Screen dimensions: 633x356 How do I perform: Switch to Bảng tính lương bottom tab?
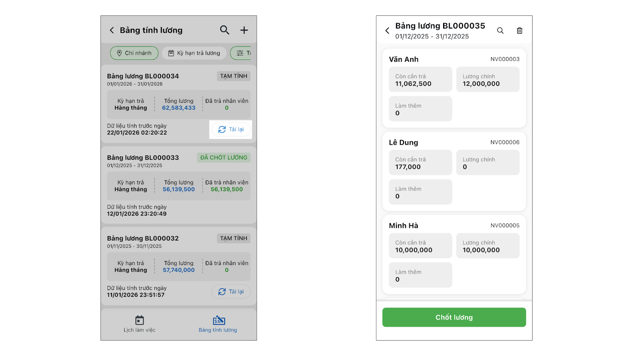coord(218,324)
